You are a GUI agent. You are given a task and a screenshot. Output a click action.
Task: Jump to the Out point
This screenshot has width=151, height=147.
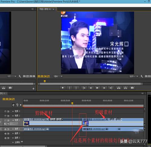pos(111,88)
